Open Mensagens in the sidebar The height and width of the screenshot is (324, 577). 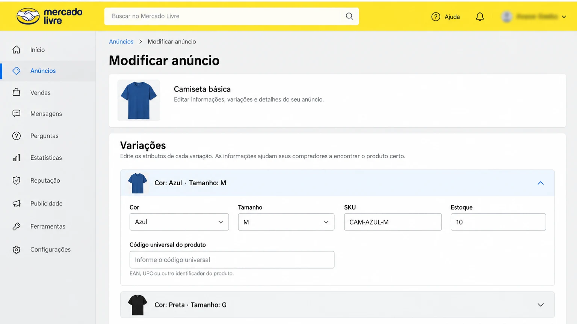[x=46, y=114]
